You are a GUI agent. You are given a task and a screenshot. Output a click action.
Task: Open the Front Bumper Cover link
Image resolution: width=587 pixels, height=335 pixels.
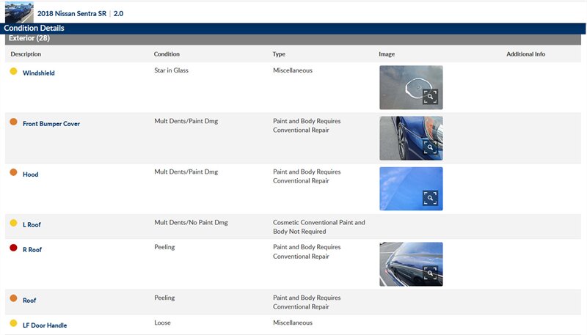tap(51, 124)
